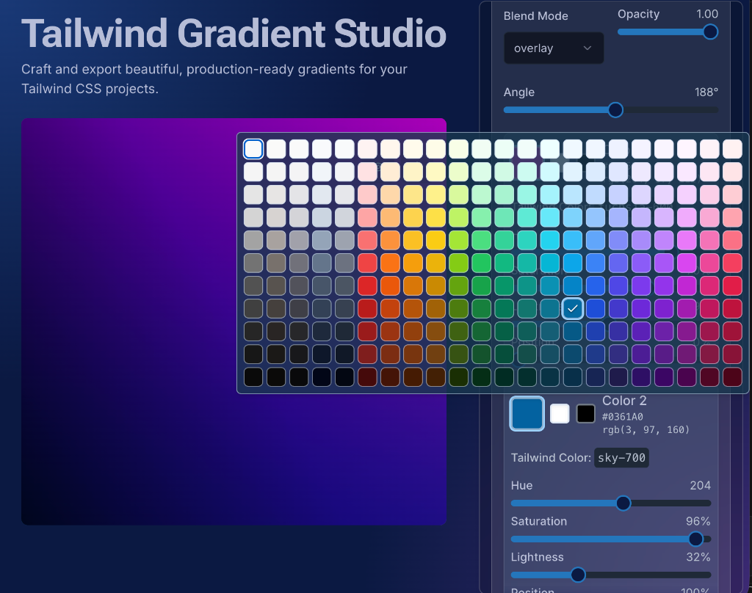
Task: Select a vivid yellow swatch from the palette grid
Action: [x=436, y=240]
